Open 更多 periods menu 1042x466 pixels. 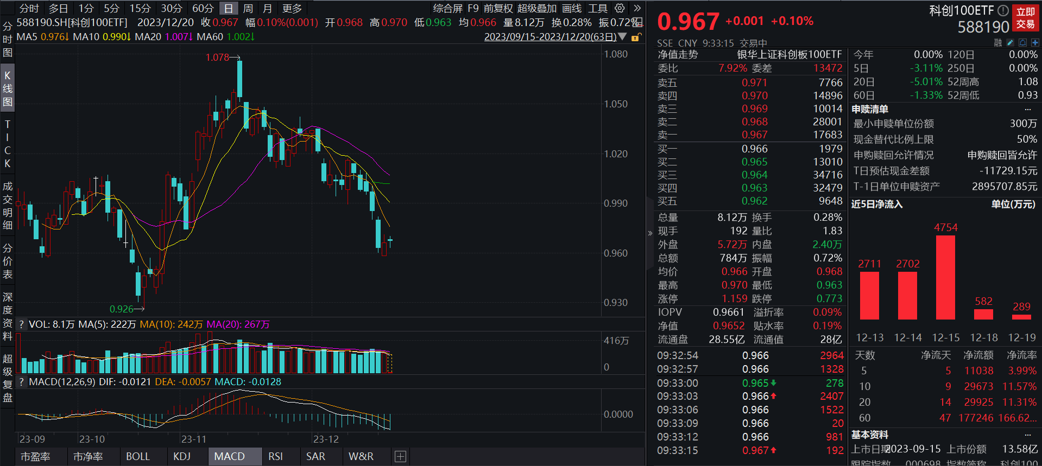coord(292,8)
